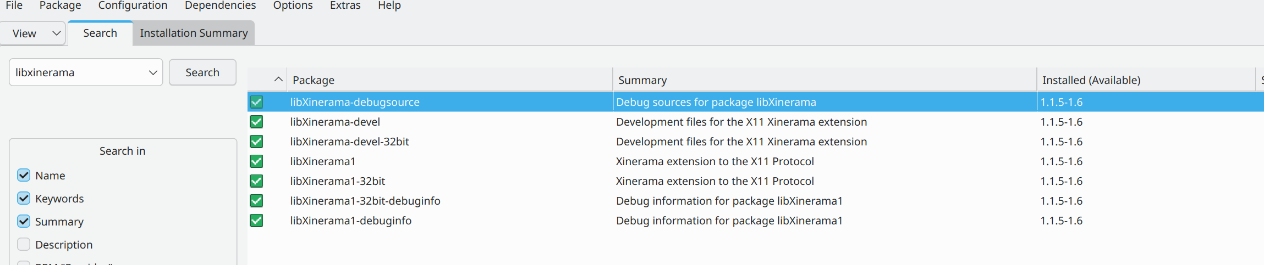Open the Dependencies menu
Screen dimensions: 1264x265
pos(220,5)
